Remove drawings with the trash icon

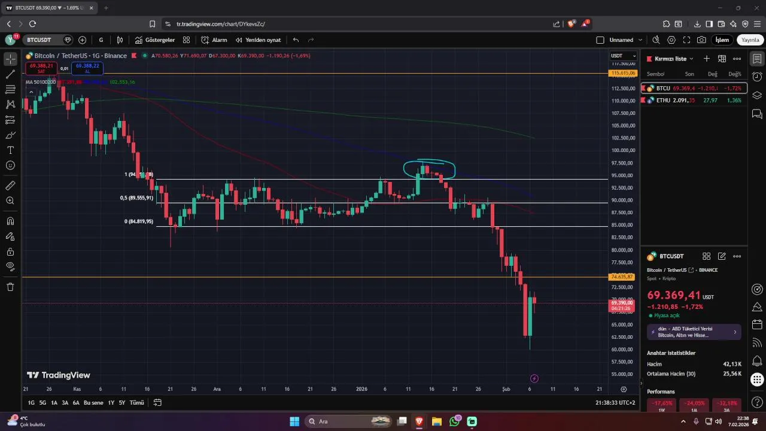click(x=10, y=287)
